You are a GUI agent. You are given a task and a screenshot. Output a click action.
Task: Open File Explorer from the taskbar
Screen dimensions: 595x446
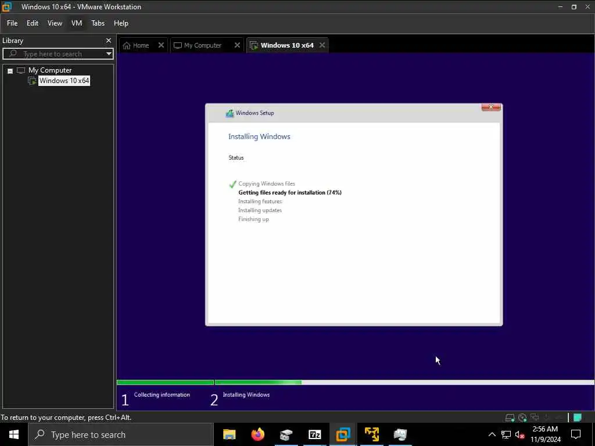tap(229, 434)
